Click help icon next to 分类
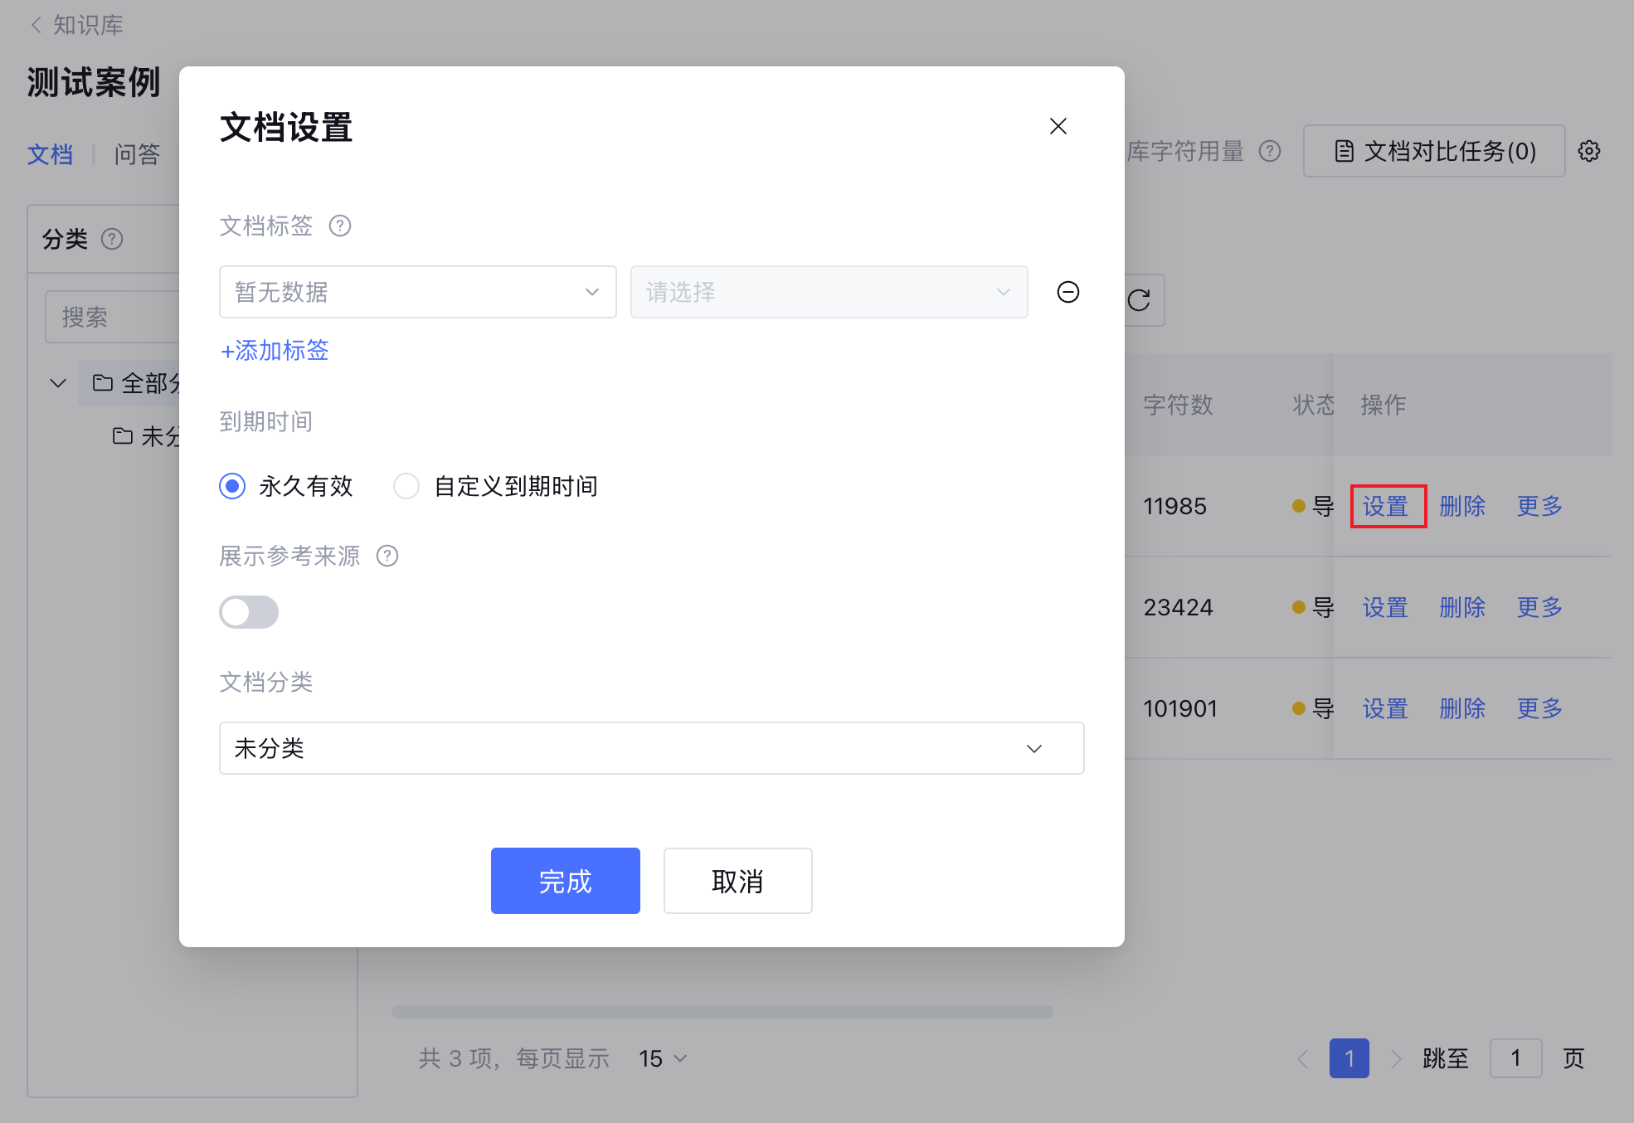Screen dimensions: 1634x1123 coord(112,239)
